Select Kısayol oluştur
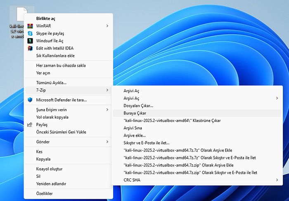This screenshot has width=289, height=201. [x=69, y=169]
